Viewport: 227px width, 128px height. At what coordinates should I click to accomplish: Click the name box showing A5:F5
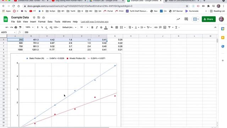point(8,32)
